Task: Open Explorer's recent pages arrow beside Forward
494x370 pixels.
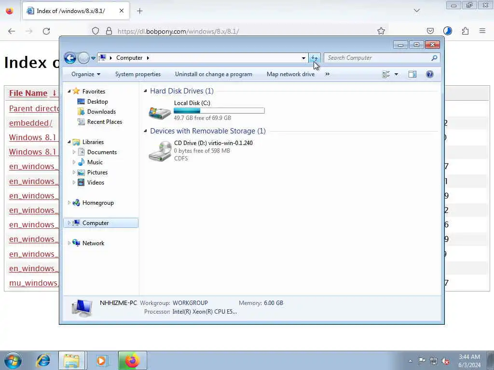Action: (x=93, y=58)
